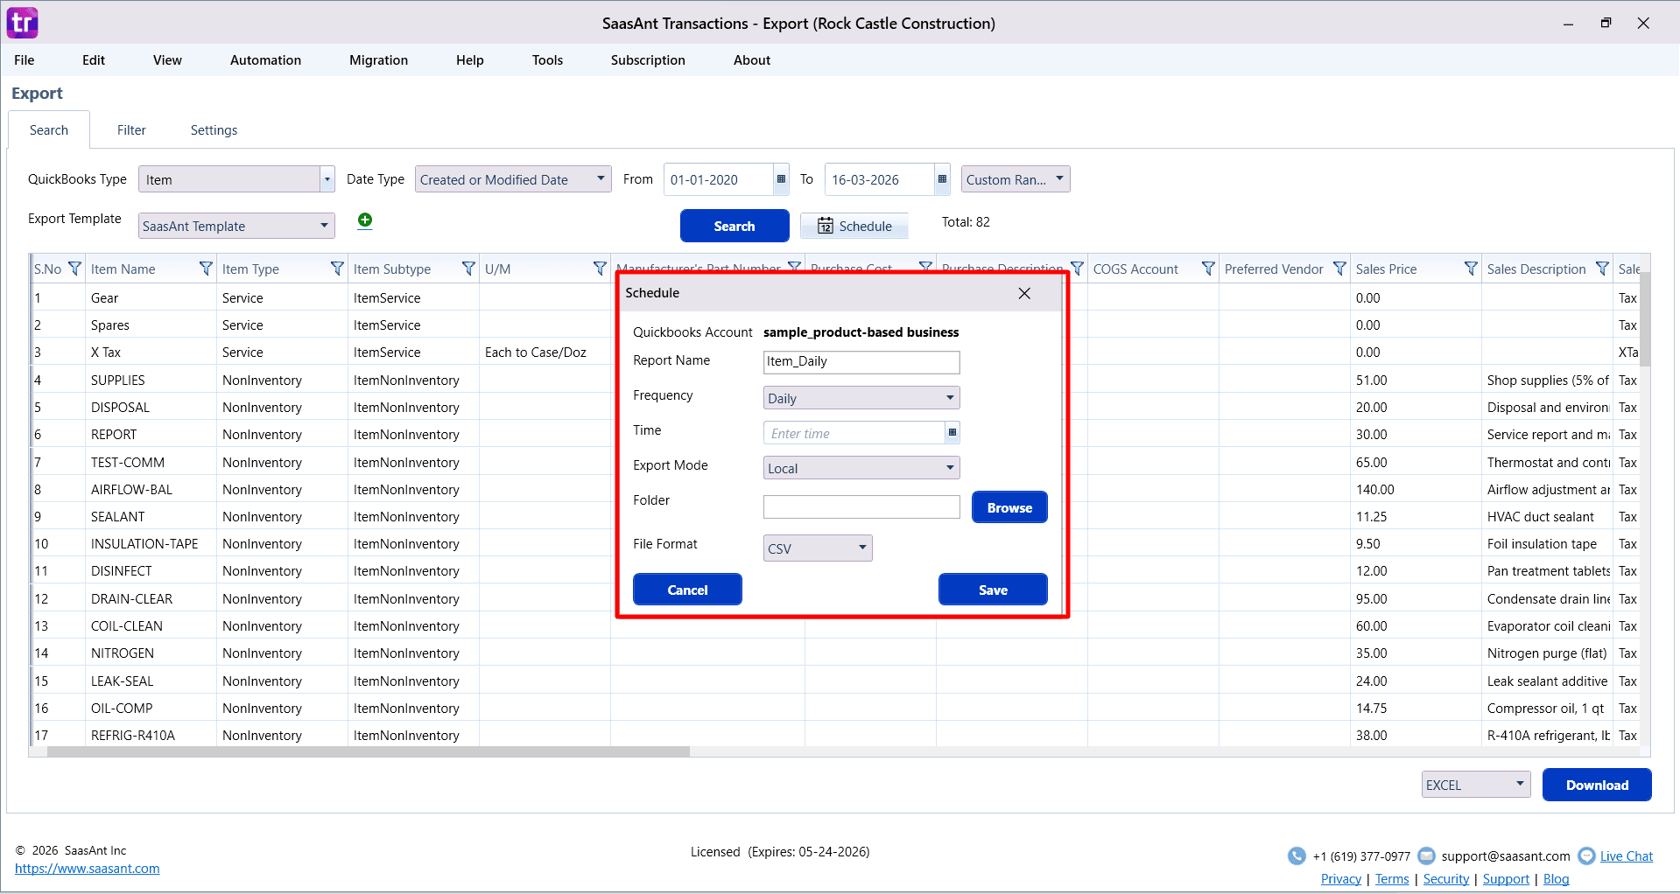Filter the Item Type column
The image size is (1680, 894).
[337, 269]
